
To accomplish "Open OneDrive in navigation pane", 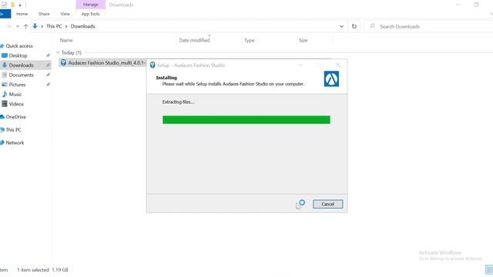I will [15, 117].
